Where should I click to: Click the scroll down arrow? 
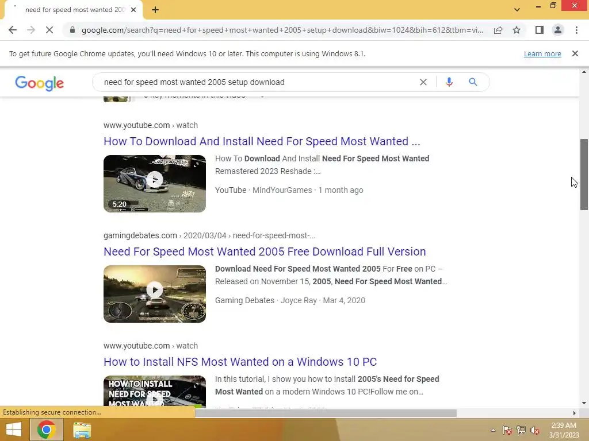584,403
